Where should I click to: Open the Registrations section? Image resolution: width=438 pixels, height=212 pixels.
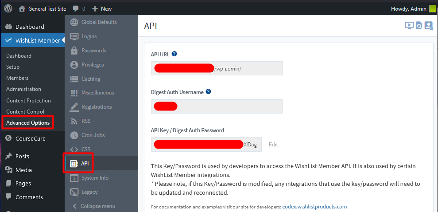pos(97,107)
